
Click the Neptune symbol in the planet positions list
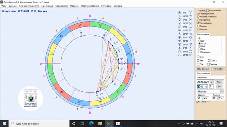pos(179,41)
